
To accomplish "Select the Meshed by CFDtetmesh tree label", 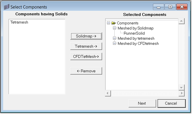I will [x=138, y=43].
